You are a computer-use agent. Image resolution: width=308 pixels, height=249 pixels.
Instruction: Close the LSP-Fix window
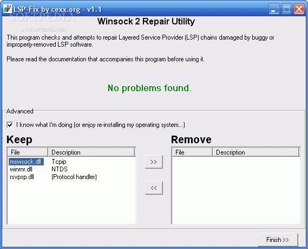(299, 9)
